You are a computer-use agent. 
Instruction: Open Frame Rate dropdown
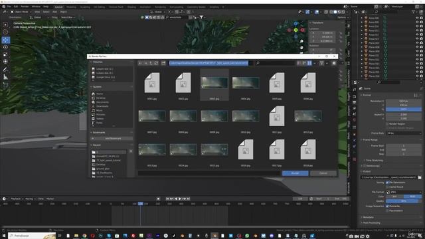pyautogui.click(x=404, y=133)
